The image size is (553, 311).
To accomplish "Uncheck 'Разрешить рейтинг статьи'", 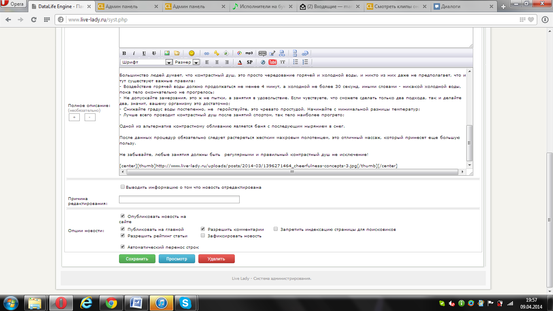I will (123, 235).
